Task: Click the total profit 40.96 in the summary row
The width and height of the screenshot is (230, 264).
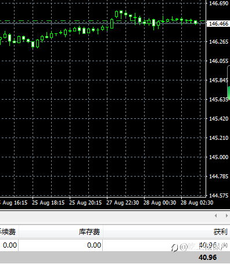Action: point(207,258)
